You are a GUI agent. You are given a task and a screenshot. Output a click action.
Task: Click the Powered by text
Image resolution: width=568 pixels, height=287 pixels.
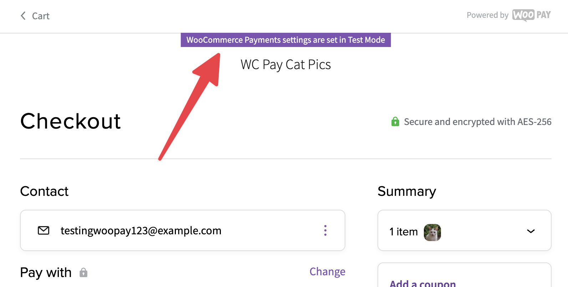[x=487, y=15]
